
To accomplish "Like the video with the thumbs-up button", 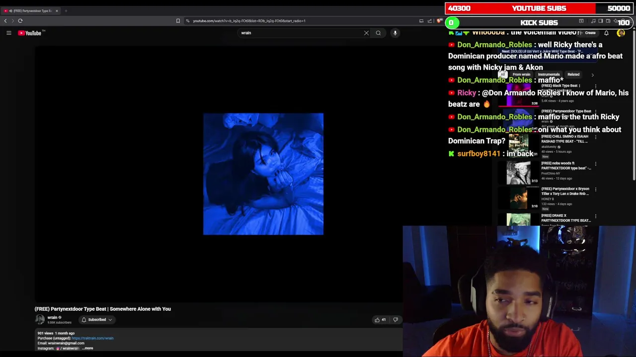I will tap(380, 320).
